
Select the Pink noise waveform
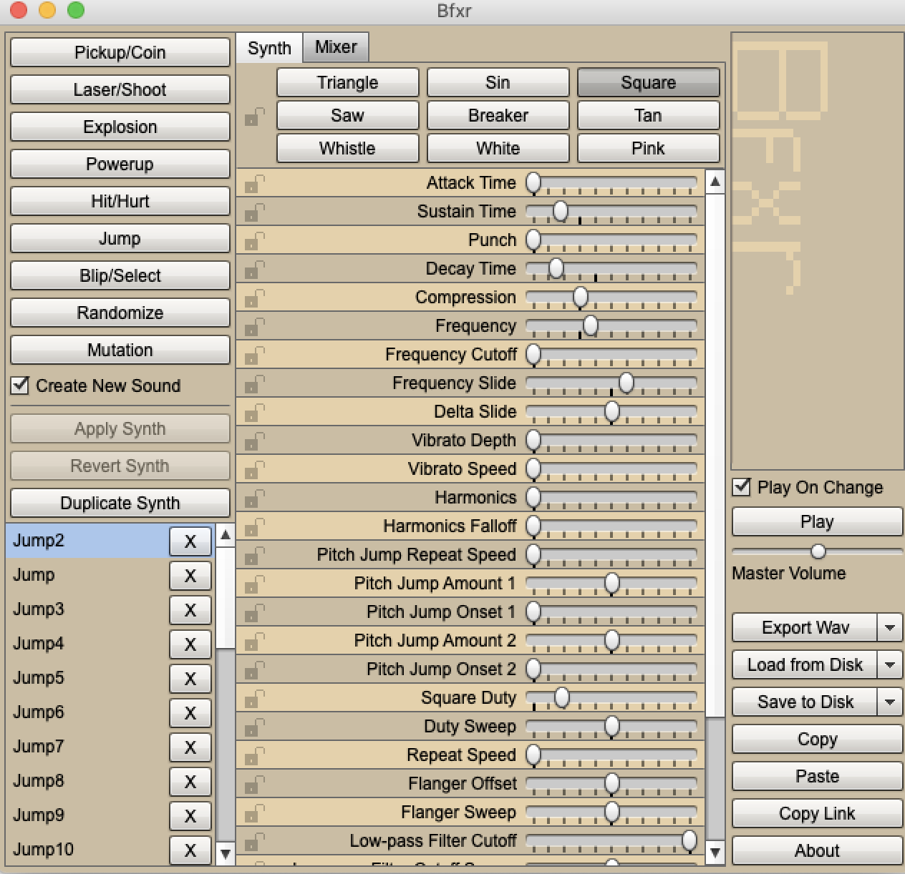point(648,148)
